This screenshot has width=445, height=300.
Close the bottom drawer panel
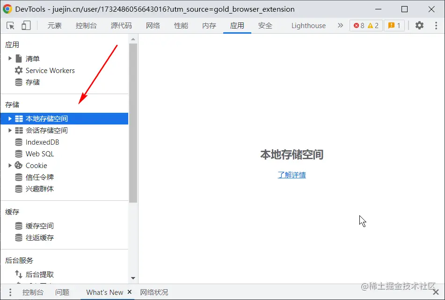pos(436,292)
